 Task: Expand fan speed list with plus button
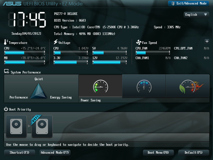[x=207, y=41]
